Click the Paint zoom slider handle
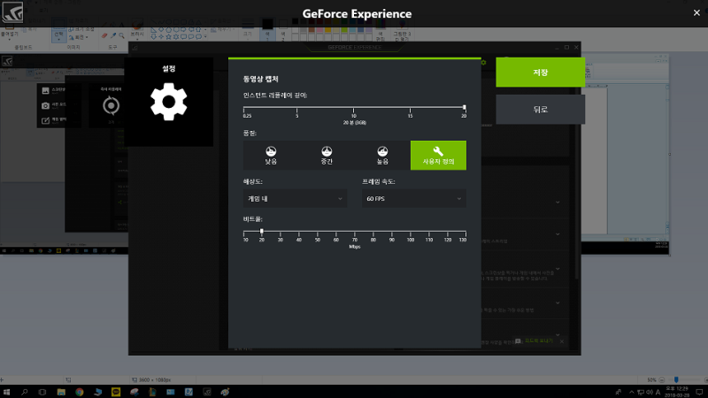The image size is (708, 398). [x=676, y=380]
